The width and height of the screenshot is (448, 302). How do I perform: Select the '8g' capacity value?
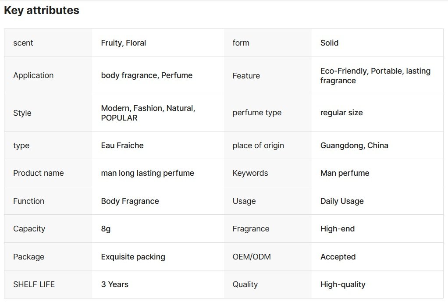pos(106,229)
